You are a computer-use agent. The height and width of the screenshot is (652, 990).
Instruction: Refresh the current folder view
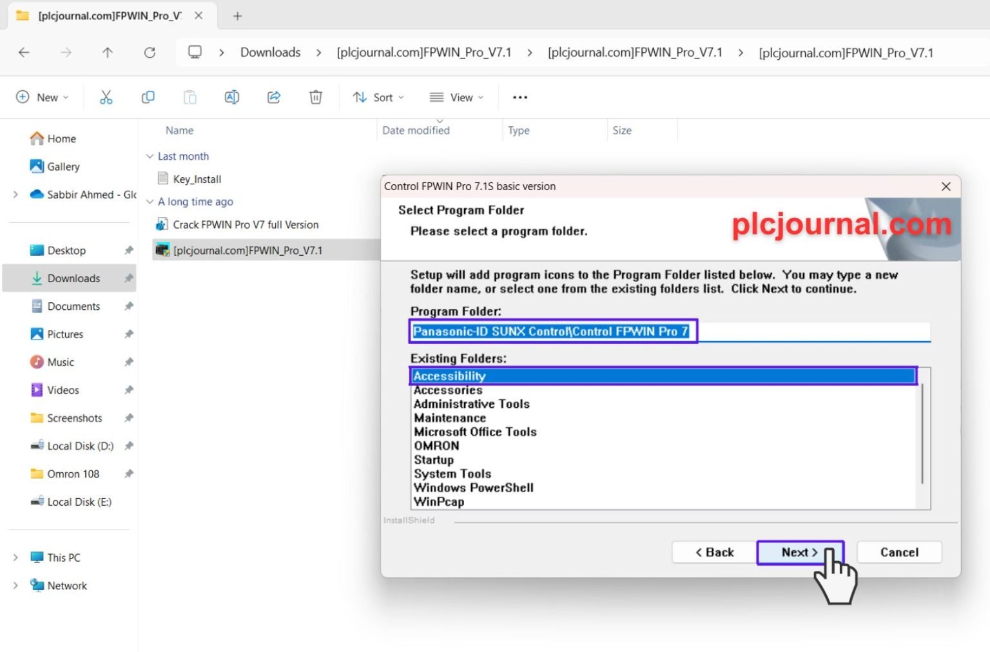150,52
